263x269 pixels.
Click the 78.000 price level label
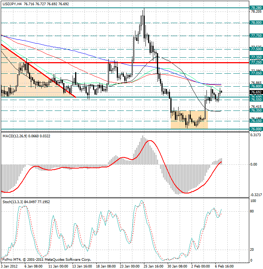(x=256, y=23)
